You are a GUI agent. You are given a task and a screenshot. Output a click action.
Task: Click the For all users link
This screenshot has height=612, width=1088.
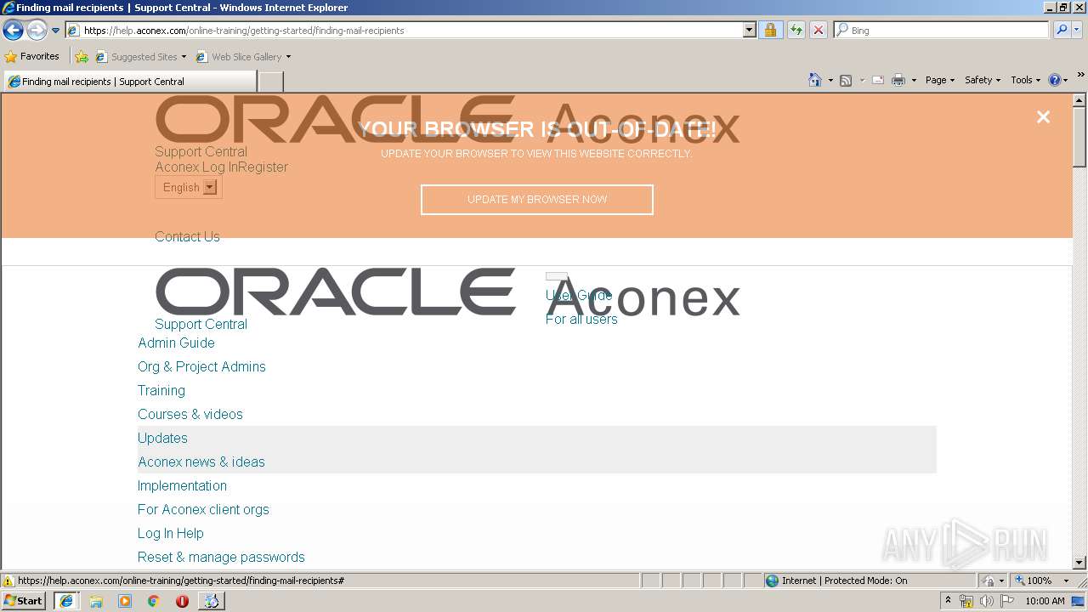[x=581, y=320]
